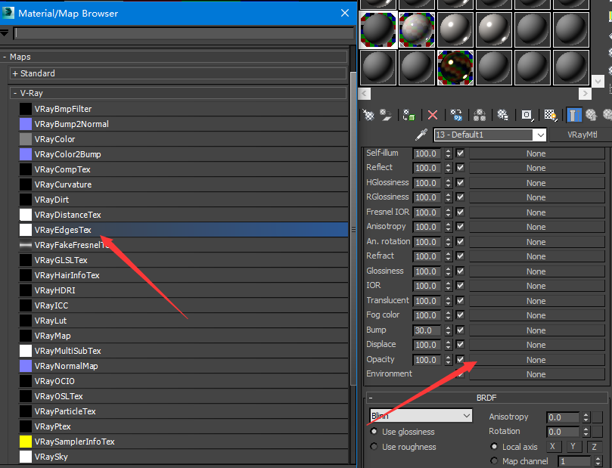Click Put to Library icon
612x468 pixels.
502,115
